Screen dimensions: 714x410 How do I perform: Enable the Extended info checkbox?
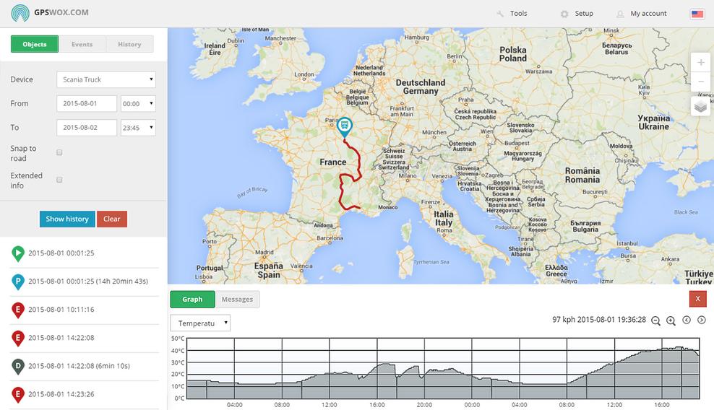coord(59,180)
